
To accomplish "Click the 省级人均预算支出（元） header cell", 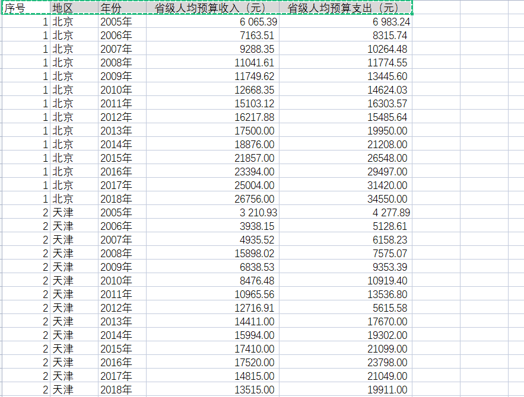I will 345,7.
